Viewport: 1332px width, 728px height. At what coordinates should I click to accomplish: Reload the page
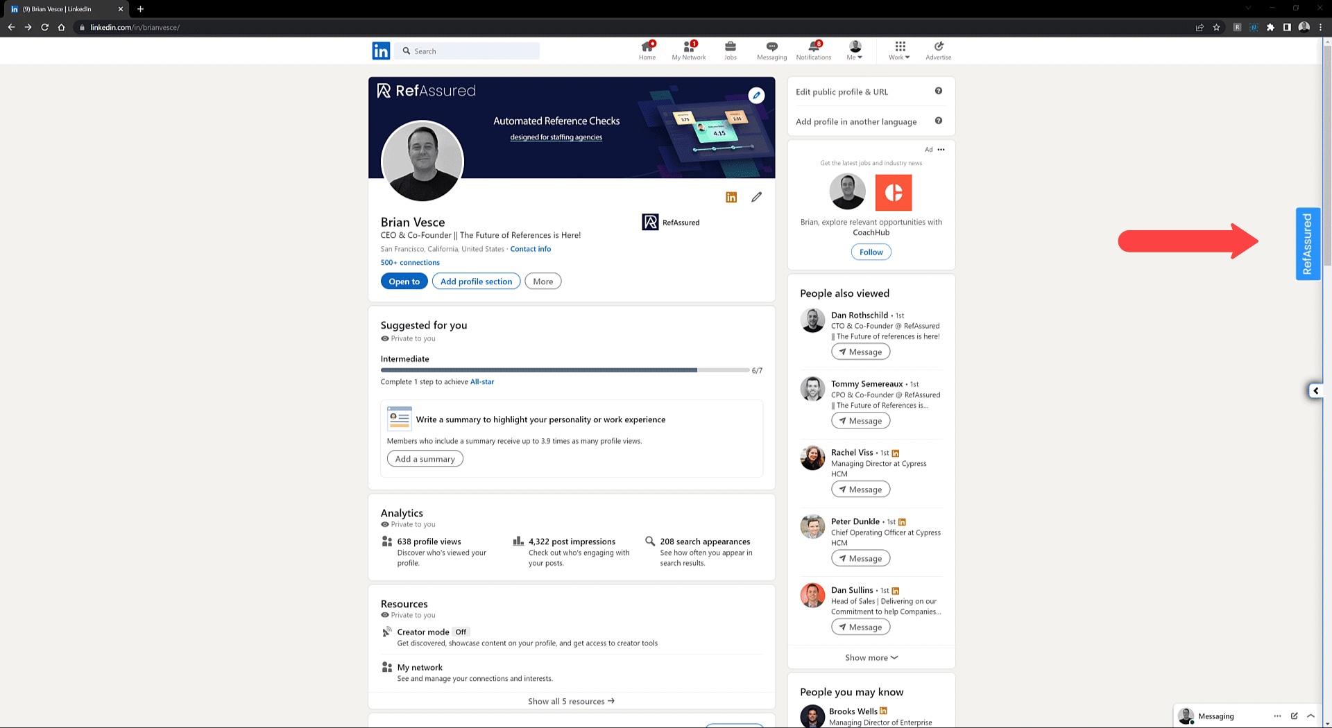pyautogui.click(x=44, y=27)
